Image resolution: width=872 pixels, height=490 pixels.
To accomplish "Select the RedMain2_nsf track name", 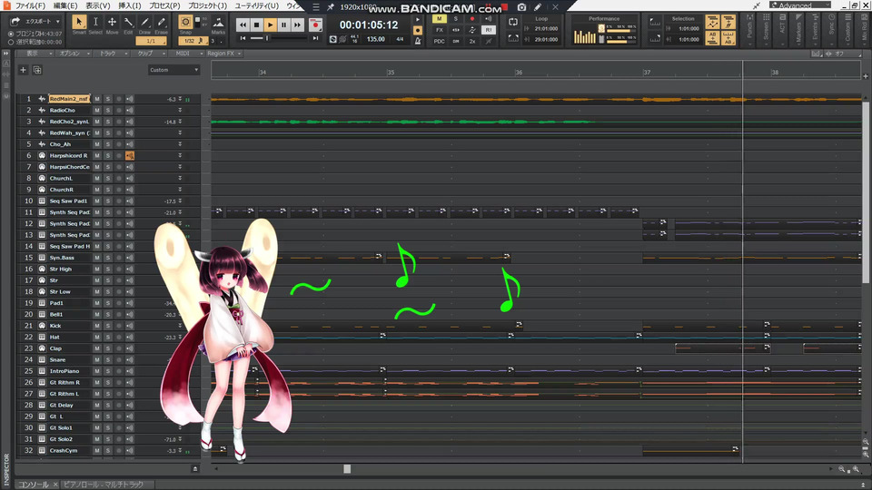I will (69, 99).
